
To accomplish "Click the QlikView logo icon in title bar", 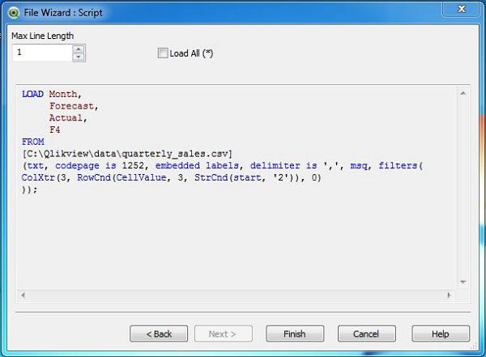I will point(14,13).
